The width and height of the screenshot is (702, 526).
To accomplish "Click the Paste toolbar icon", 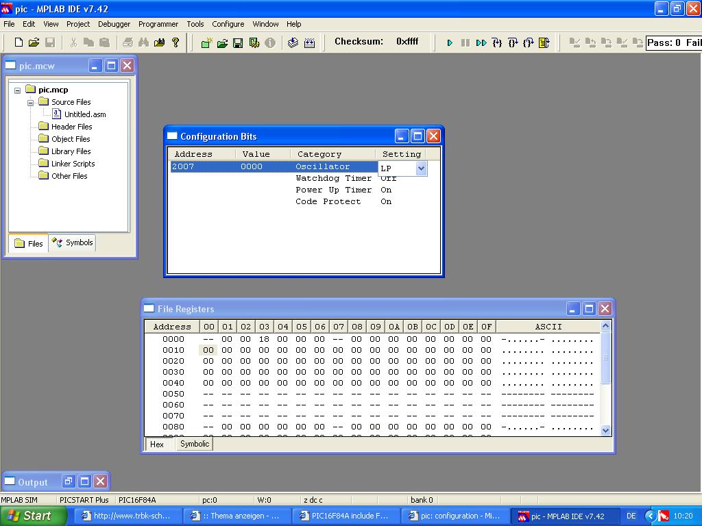I will click(x=104, y=42).
